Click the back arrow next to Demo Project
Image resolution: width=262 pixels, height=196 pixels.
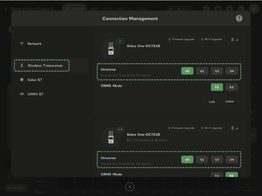click(6, 9)
